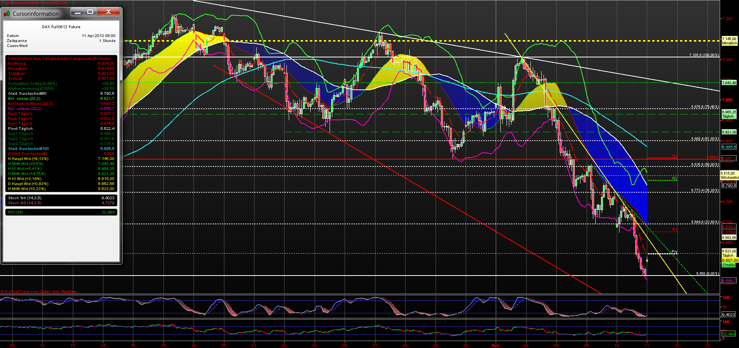
Task: Select the 'Pivot Täglich' row
Action: pyautogui.click(x=61, y=129)
